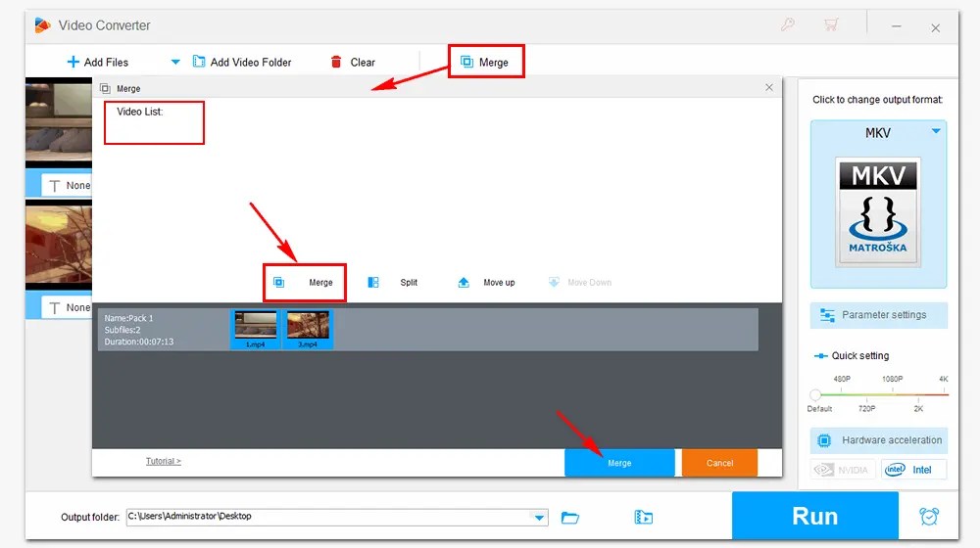Image resolution: width=980 pixels, height=548 pixels.
Task: Click the Merge tool in dialog toolbar
Action: tap(304, 283)
